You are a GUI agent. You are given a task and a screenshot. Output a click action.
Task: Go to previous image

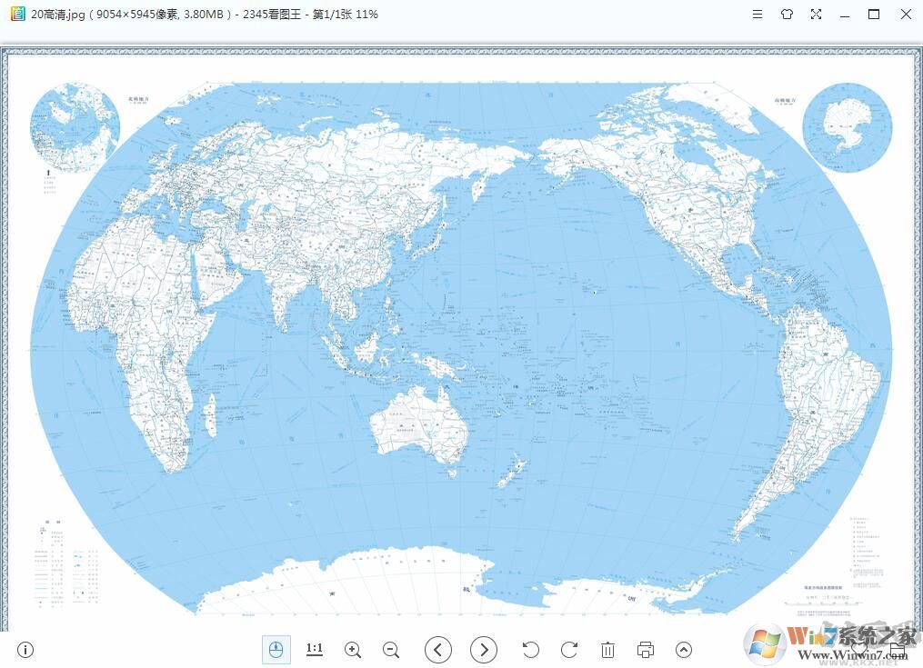[438, 650]
